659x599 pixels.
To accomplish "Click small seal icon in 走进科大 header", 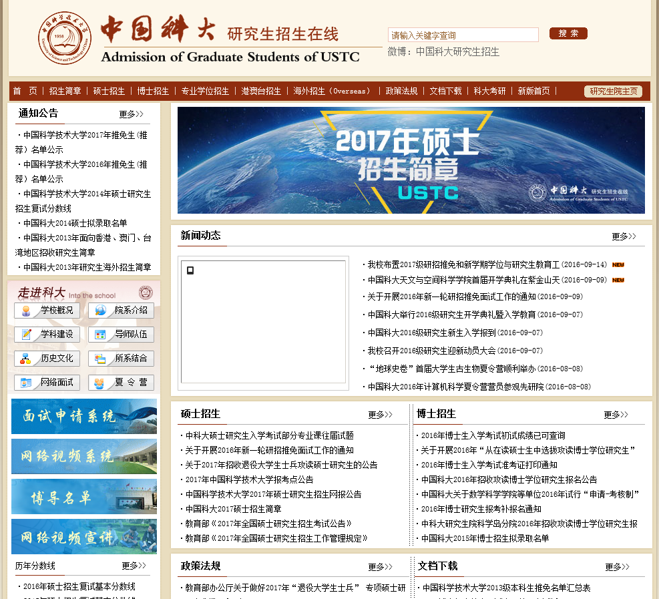I will 146,292.
